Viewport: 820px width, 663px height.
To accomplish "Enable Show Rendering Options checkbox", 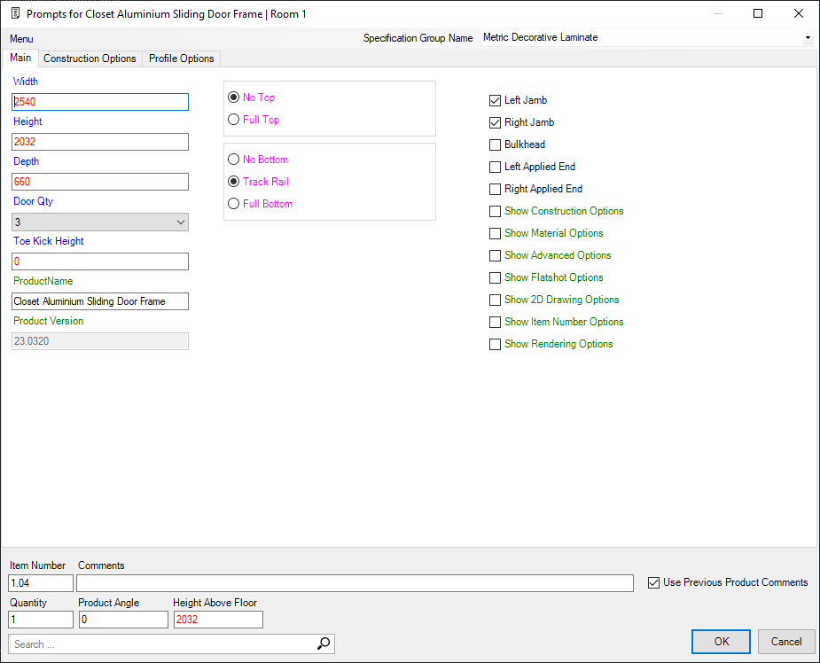I will (496, 345).
